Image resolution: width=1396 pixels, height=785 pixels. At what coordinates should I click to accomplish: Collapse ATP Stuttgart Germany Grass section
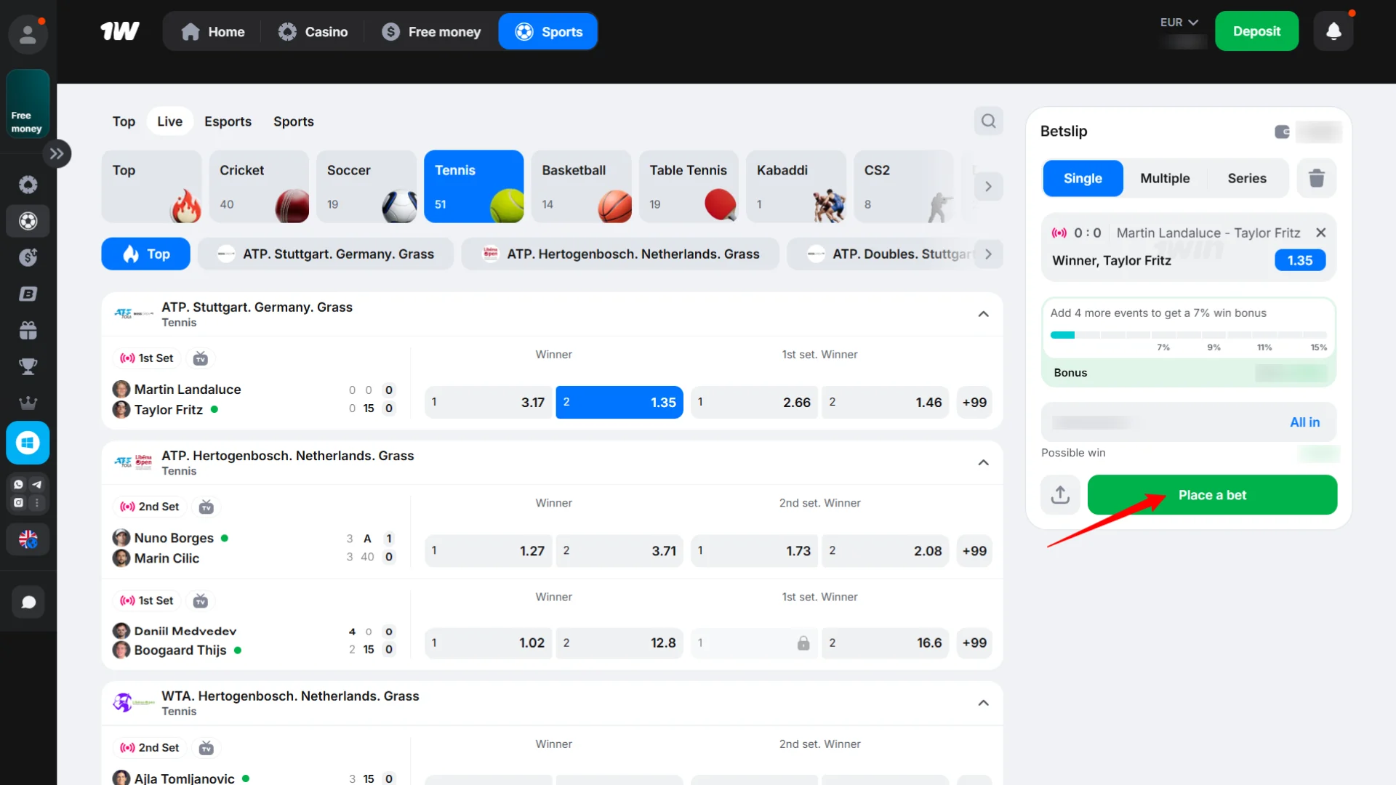click(x=983, y=314)
